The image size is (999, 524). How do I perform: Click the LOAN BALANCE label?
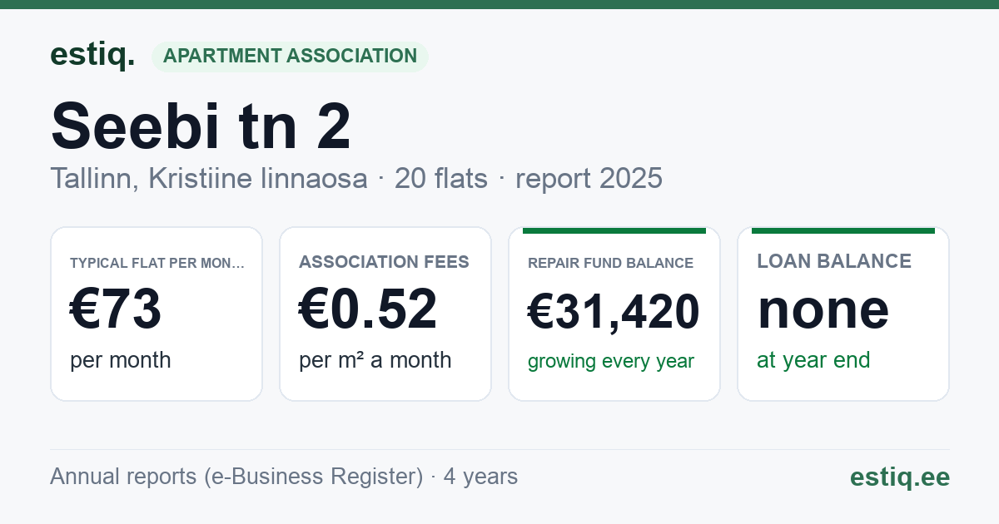pos(834,261)
